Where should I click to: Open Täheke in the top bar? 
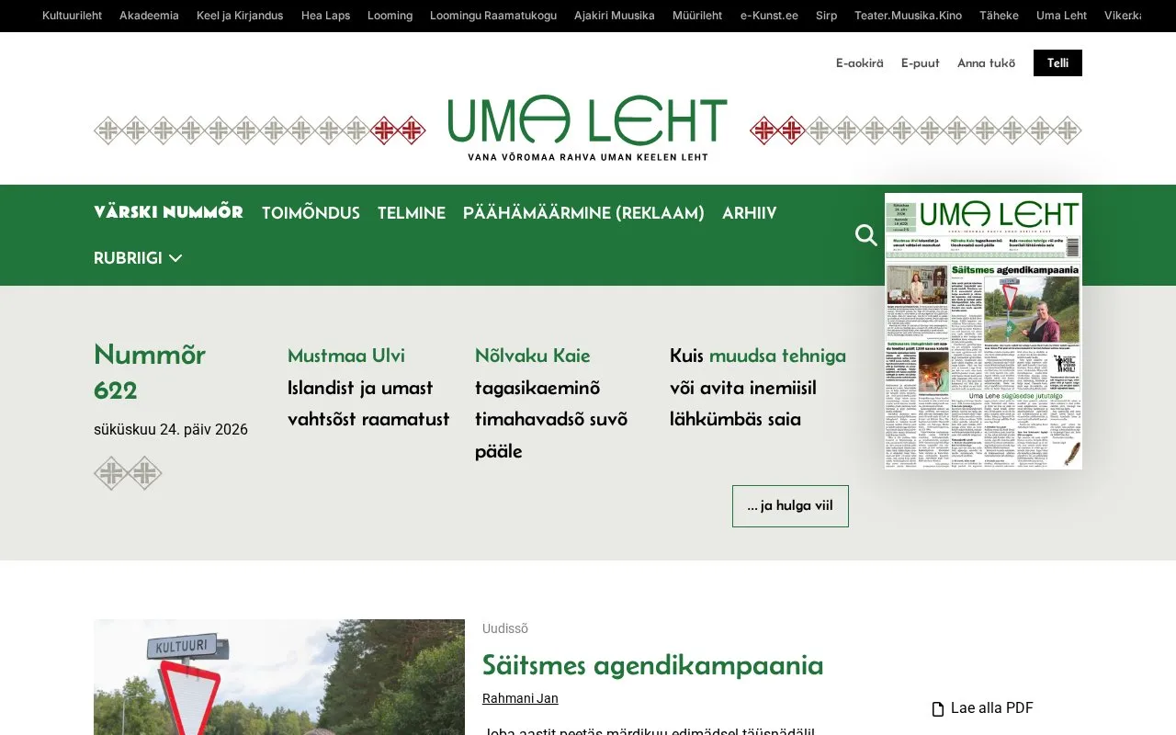click(x=999, y=16)
